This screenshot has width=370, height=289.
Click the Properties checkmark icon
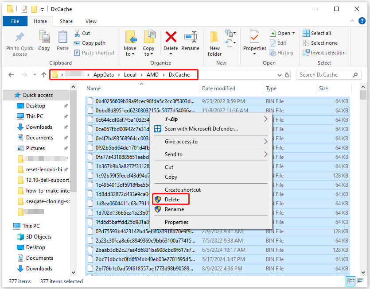pyautogui.click(x=254, y=37)
